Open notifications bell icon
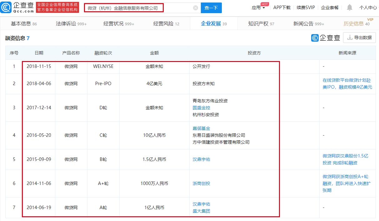This screenshot has height=221, width=379. click(350, 8)
